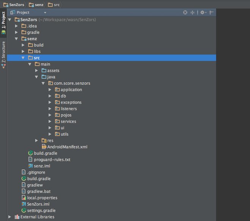250x221 pixels.
Task: Click the proguard-rules.txt file icon
Action: coord(30,159)
